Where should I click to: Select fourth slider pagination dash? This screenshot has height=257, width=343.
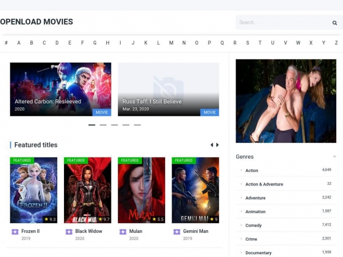point(126,125)
